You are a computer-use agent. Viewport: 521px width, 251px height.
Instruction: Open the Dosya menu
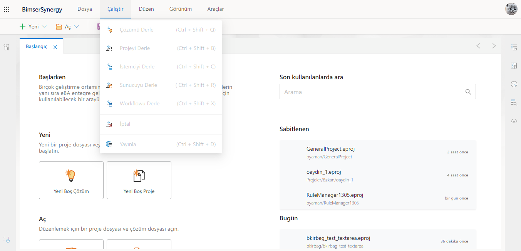(x=85, y=9)
